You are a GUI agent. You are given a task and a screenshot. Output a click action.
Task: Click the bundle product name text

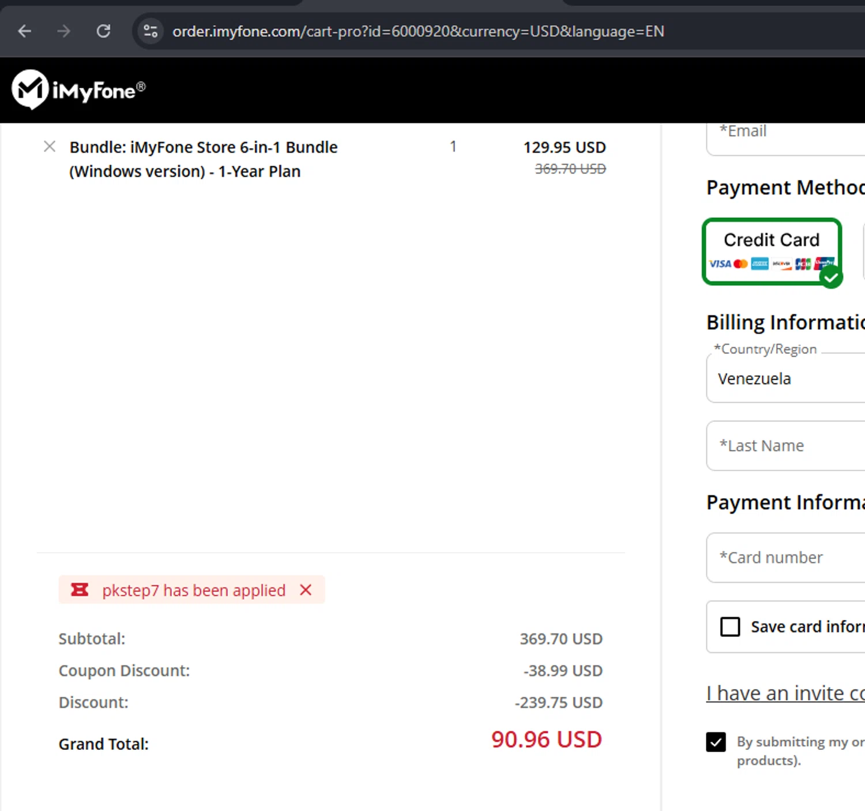[203, 159]
